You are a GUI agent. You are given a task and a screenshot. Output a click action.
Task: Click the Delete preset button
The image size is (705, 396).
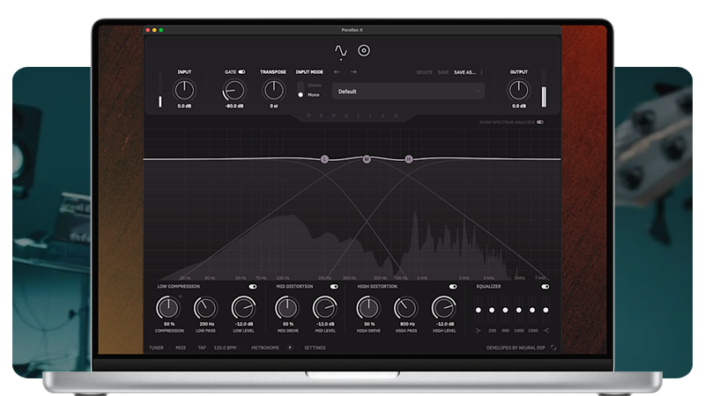424,72
